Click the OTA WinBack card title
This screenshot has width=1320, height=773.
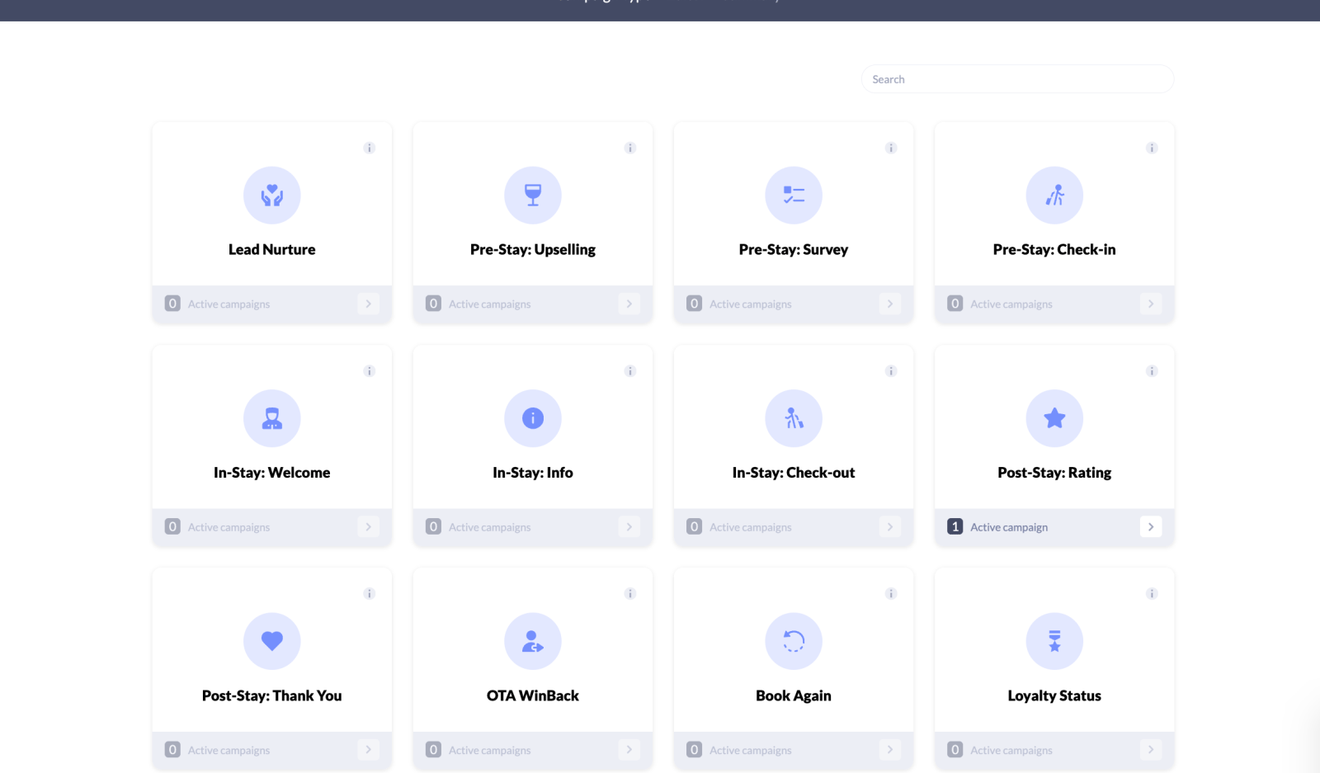pos(533,695)
